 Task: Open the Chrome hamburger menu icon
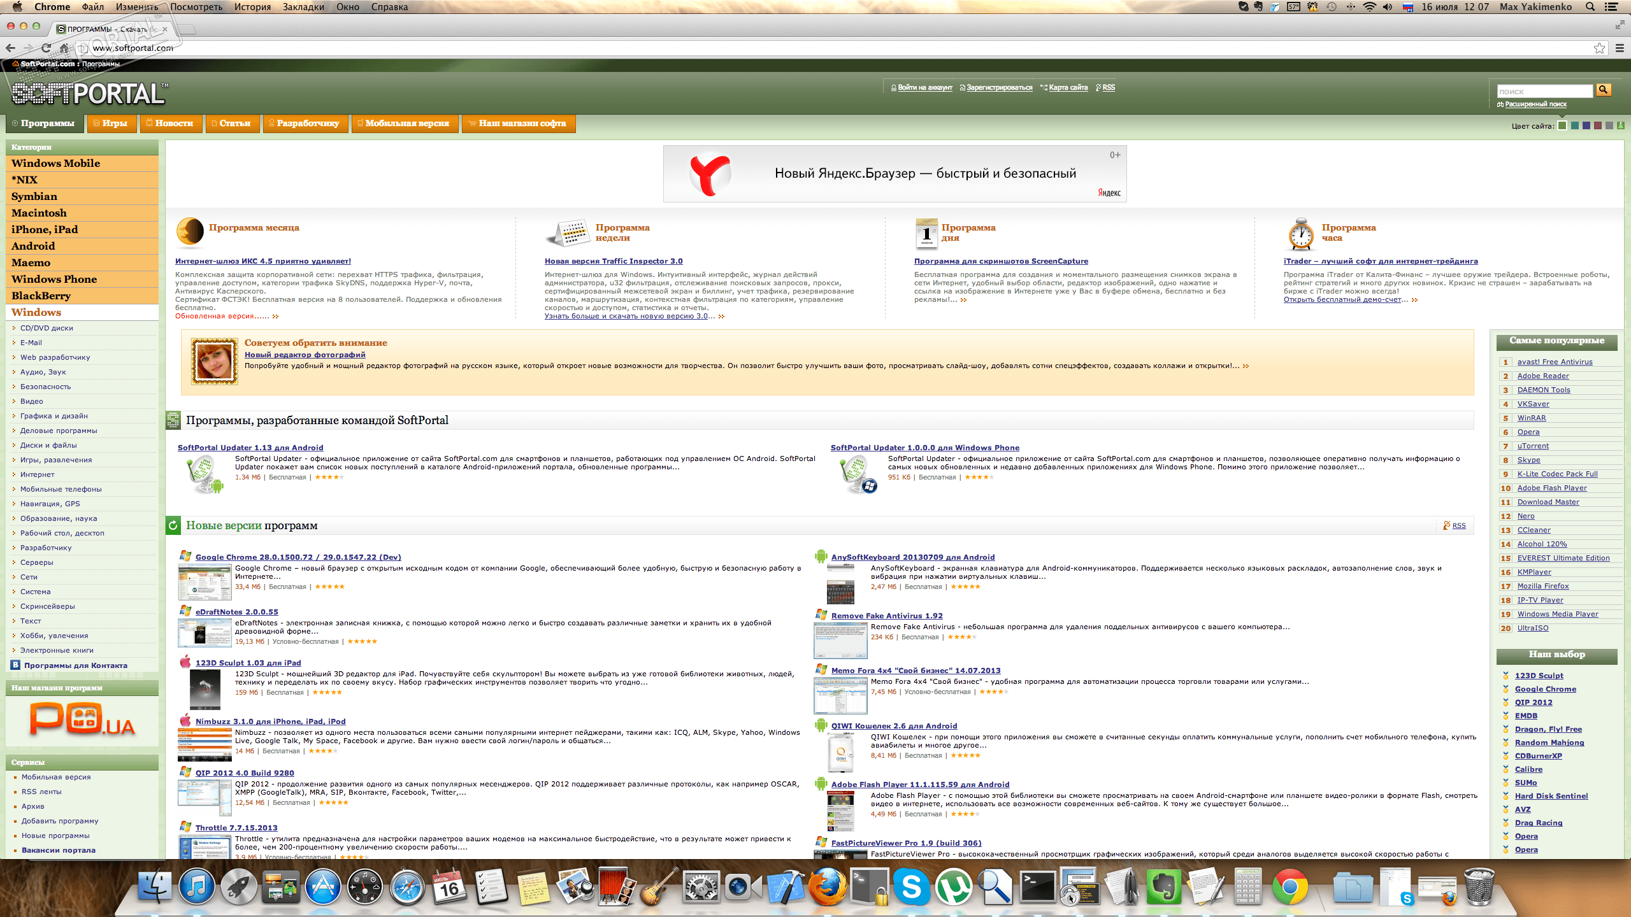point(1620,48)
